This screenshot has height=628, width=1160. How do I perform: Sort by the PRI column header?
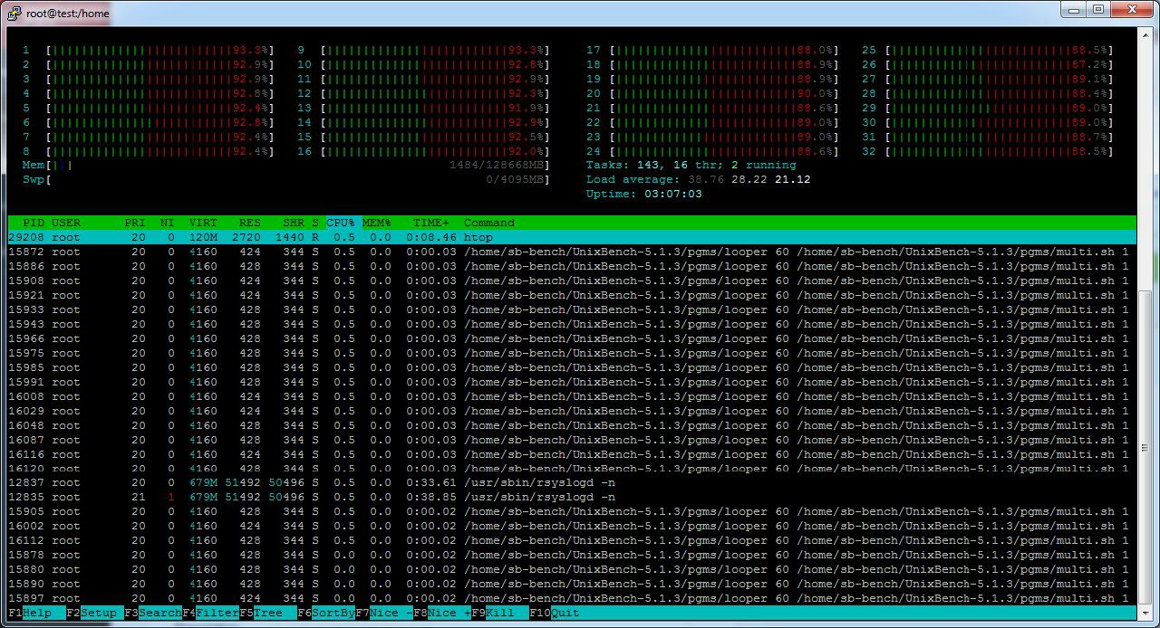tap(135, 223)
